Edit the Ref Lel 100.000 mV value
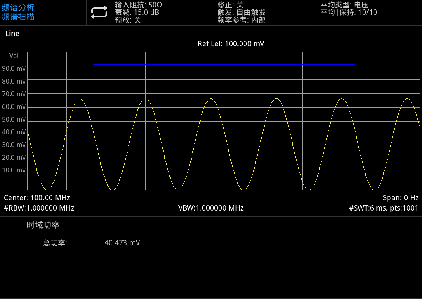The height and width of the screenshot is (299, 422). [231, 44]
